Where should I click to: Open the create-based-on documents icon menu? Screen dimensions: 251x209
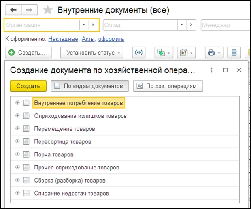[x=164, y=53]
